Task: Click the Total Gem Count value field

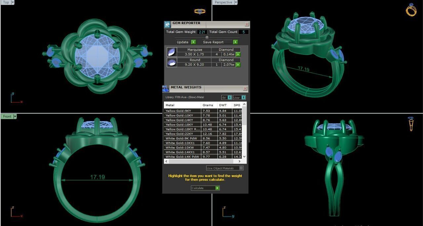Action: pos(244,32)
